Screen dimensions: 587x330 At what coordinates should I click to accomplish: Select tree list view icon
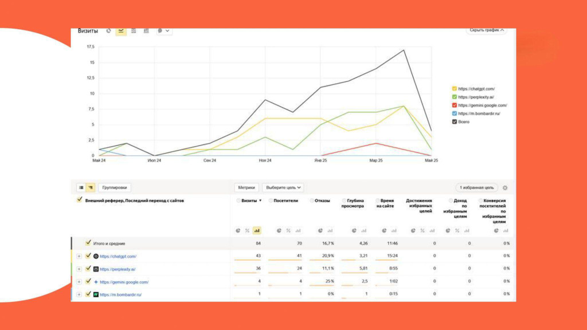(x=91, y=187)
